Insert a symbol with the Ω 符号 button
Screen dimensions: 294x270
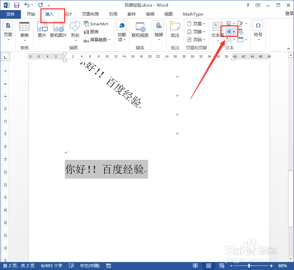258,31
